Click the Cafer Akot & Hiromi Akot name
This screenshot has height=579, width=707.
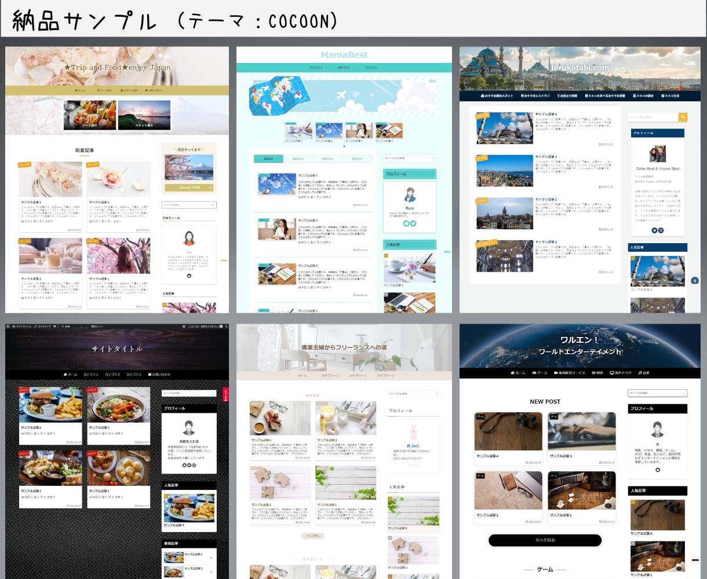[x=657, y=169]
